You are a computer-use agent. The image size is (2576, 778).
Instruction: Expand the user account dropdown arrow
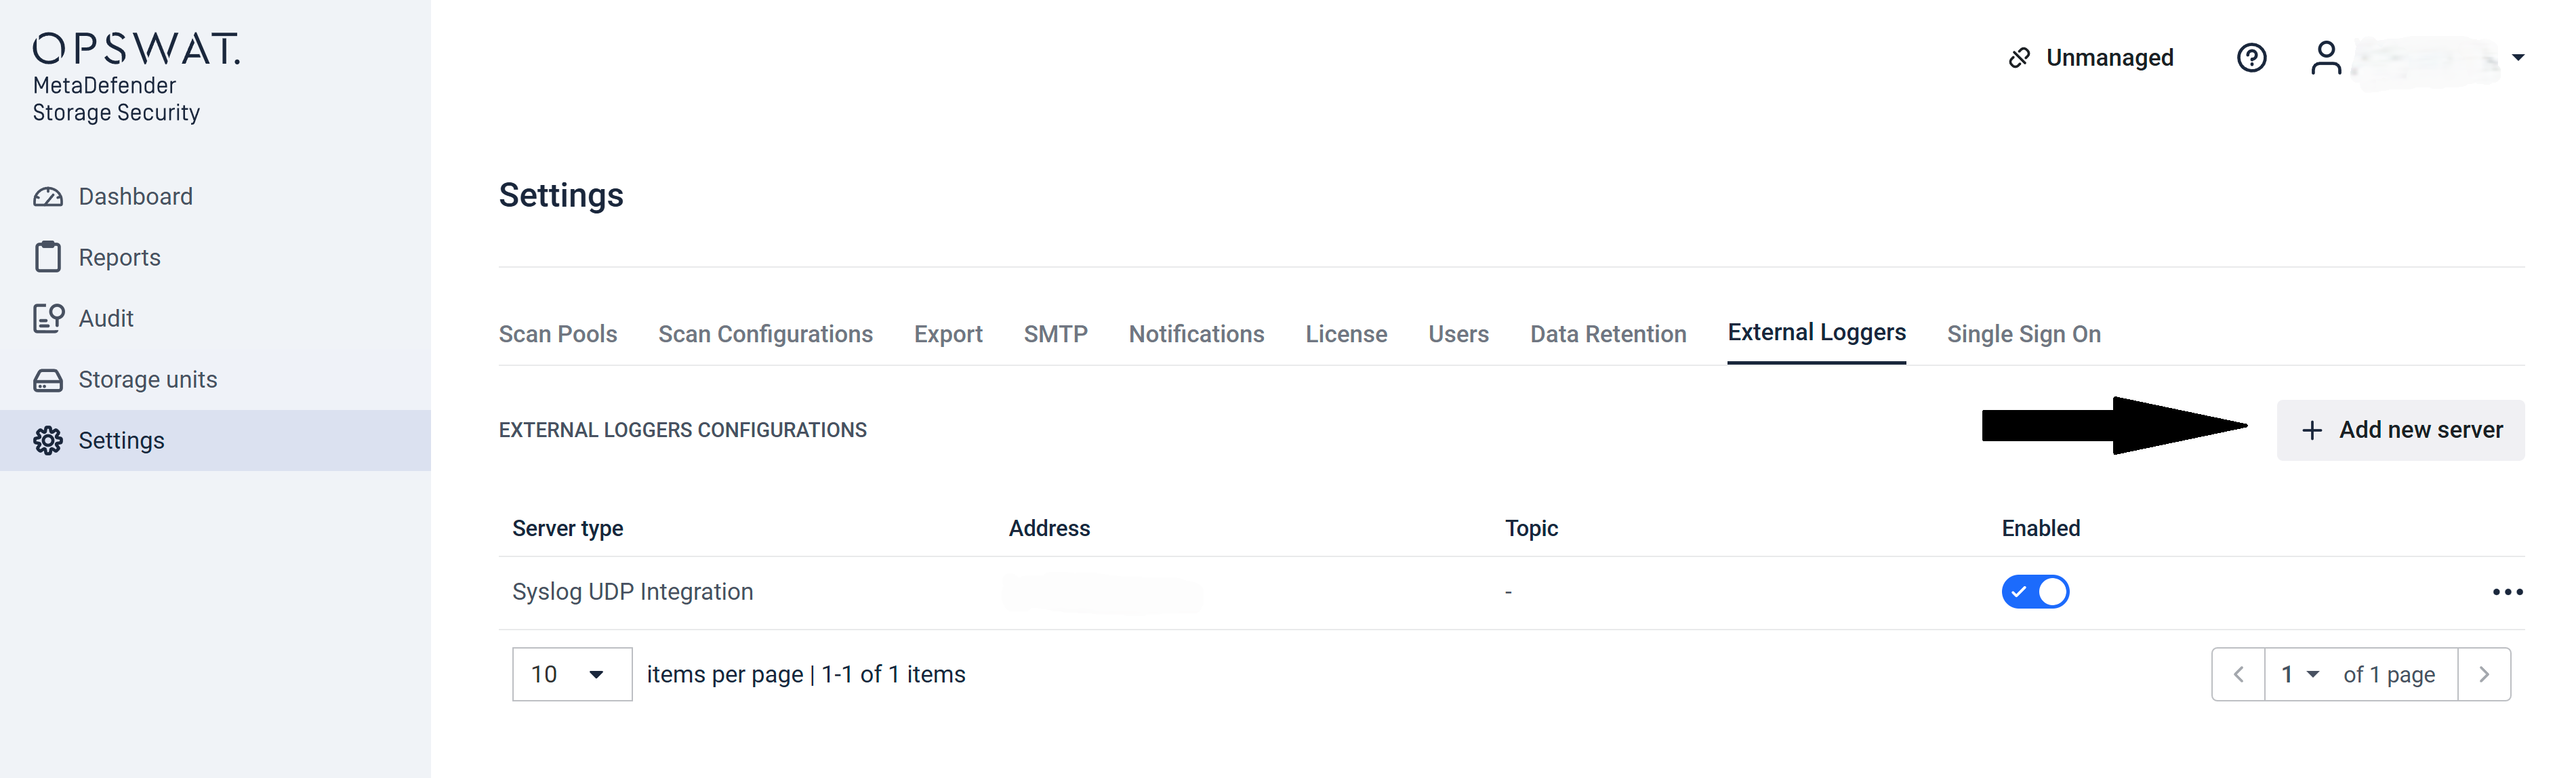tap(2518, 58)
